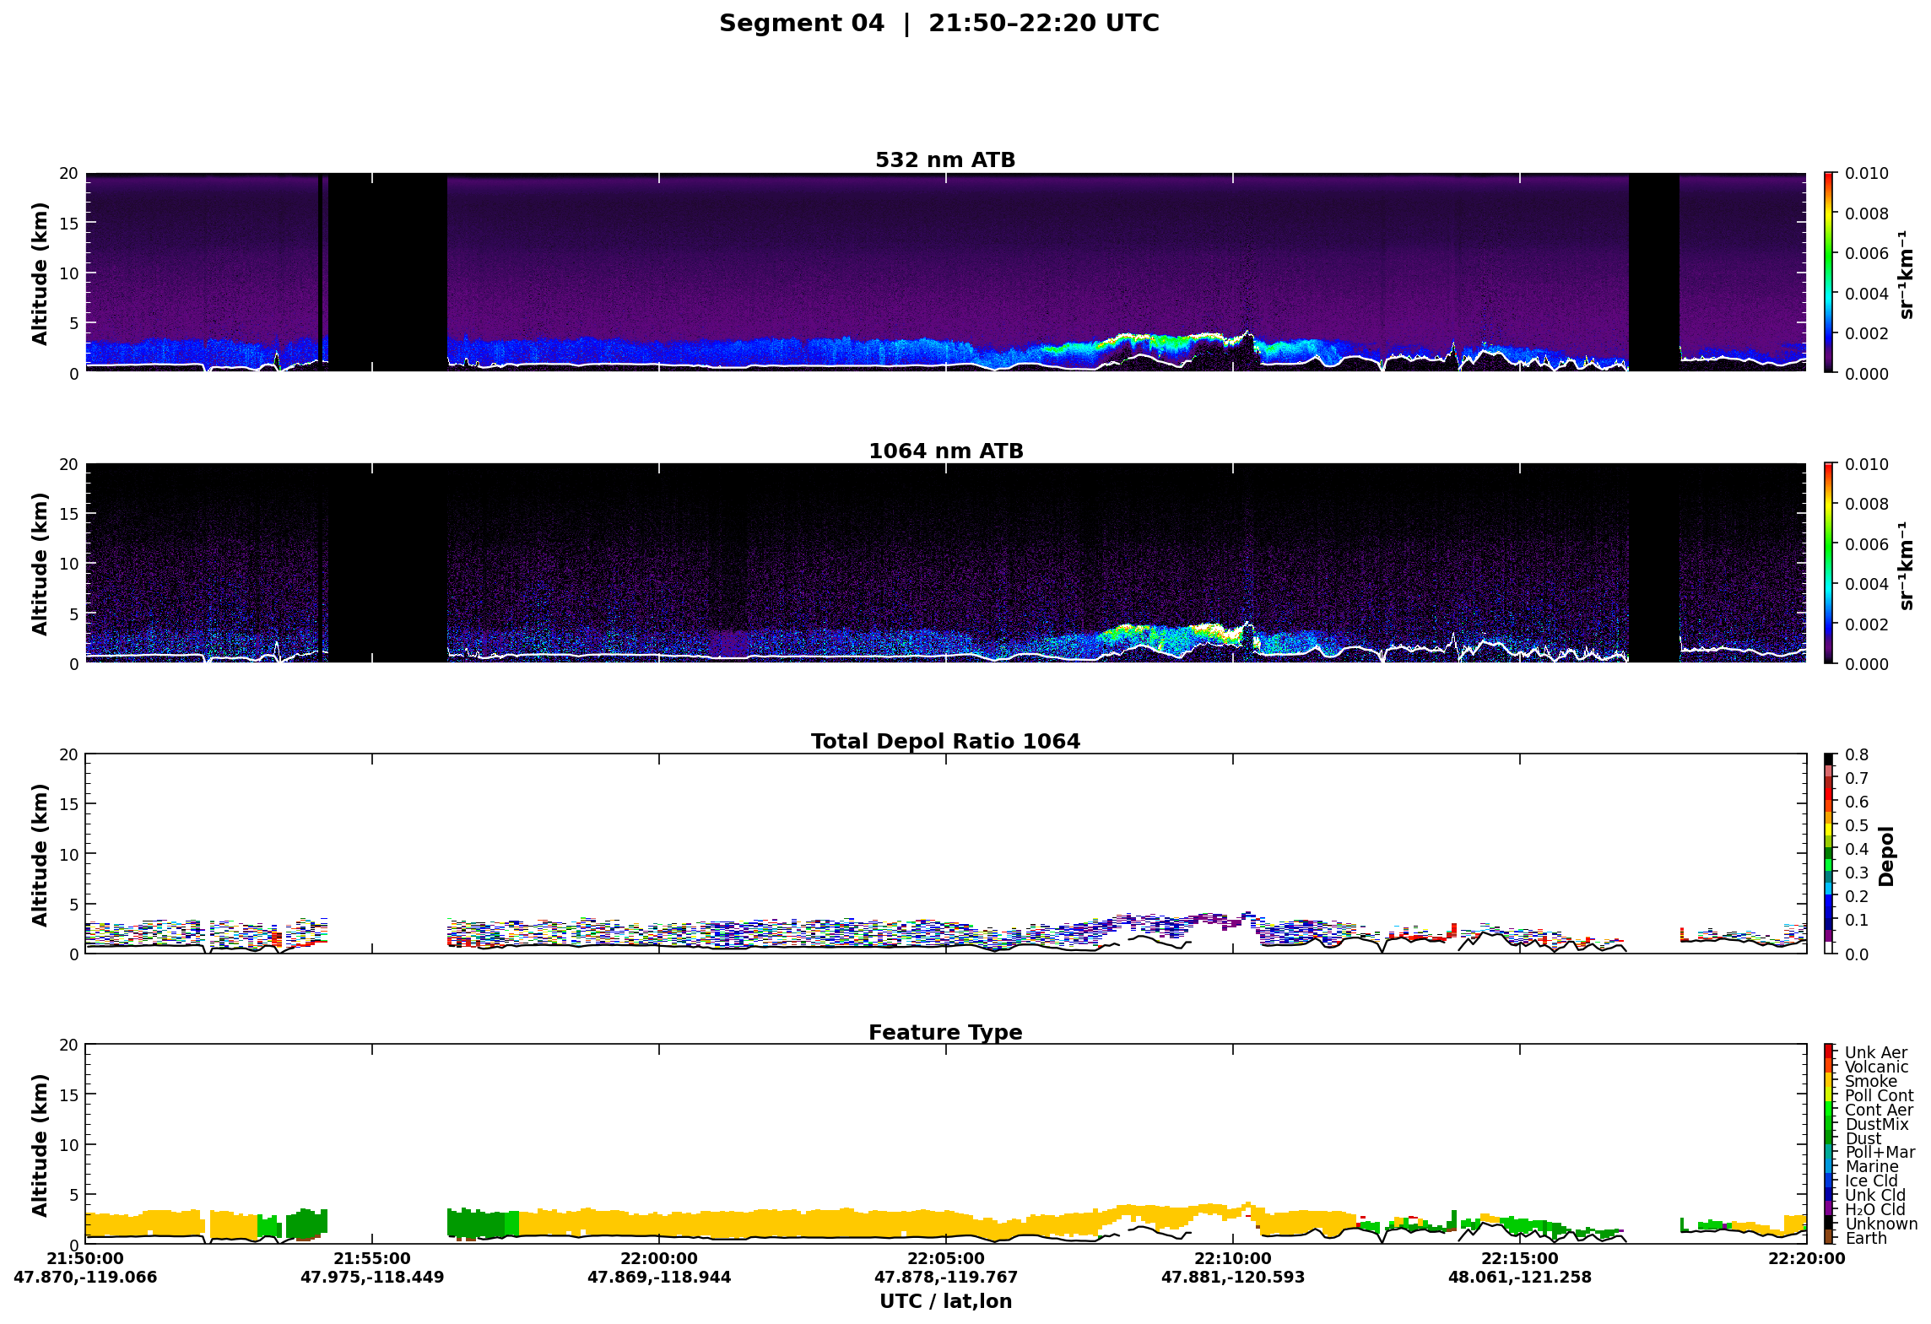Viewport: 1931px width, 1324px height.
Task: Click the Total Depol Ratio 1064 title
Action: click(945, 741)
